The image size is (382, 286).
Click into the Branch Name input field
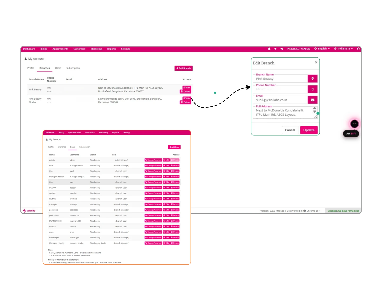click(280, 79)
